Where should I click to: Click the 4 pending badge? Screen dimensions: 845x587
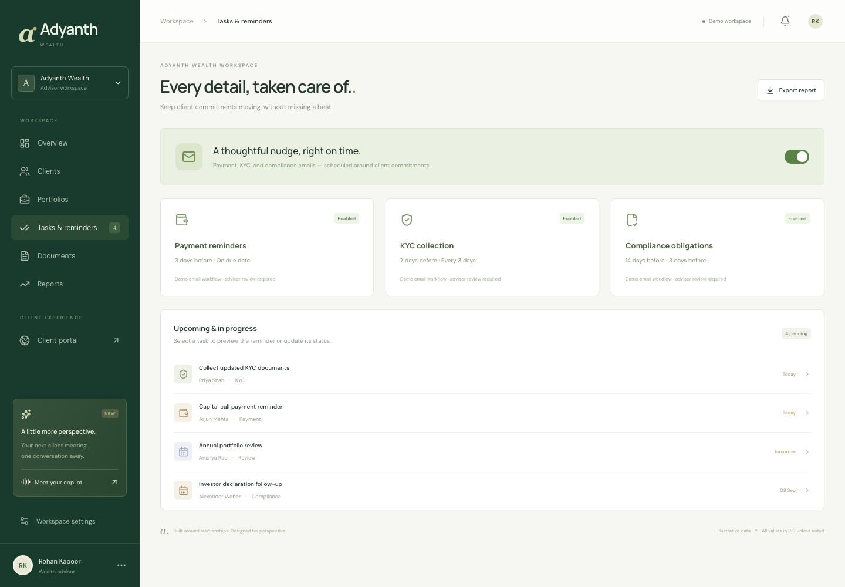click(796, 333)
